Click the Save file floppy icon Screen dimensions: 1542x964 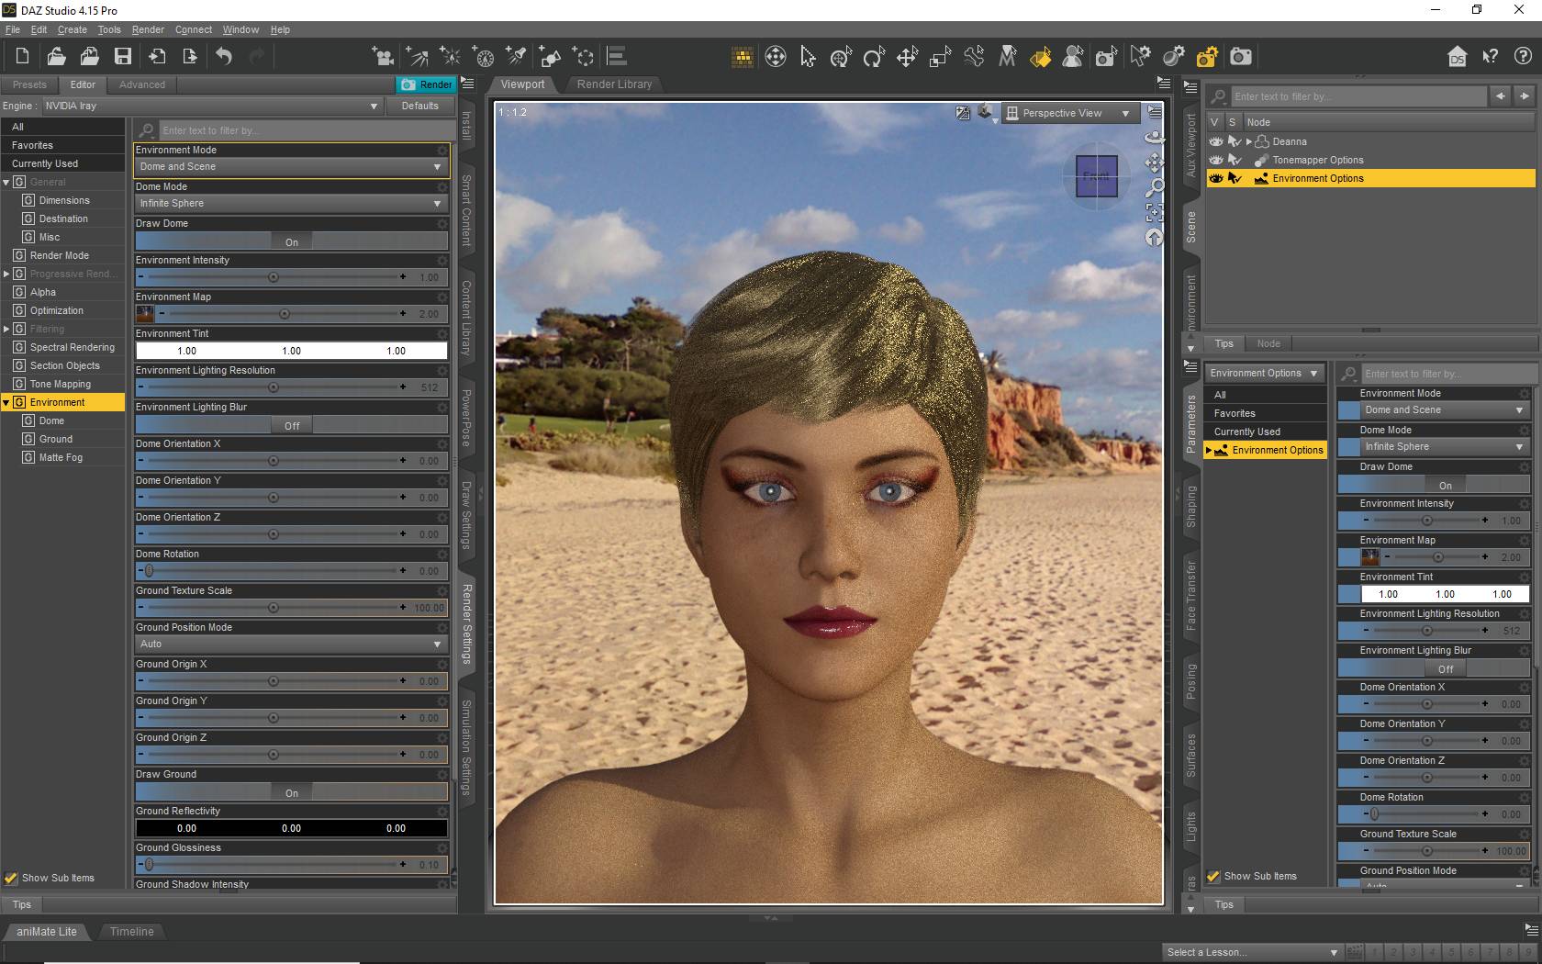(x=122, y=57)
